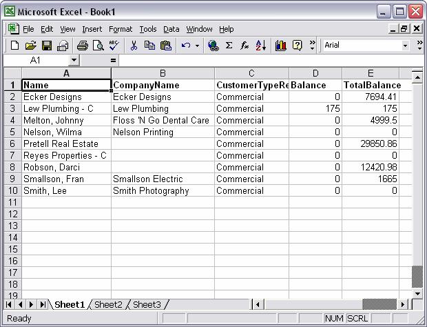Switch to the Sheet3 tab
This screenshot has width=427, height=327.
click(x=147, y=304)
